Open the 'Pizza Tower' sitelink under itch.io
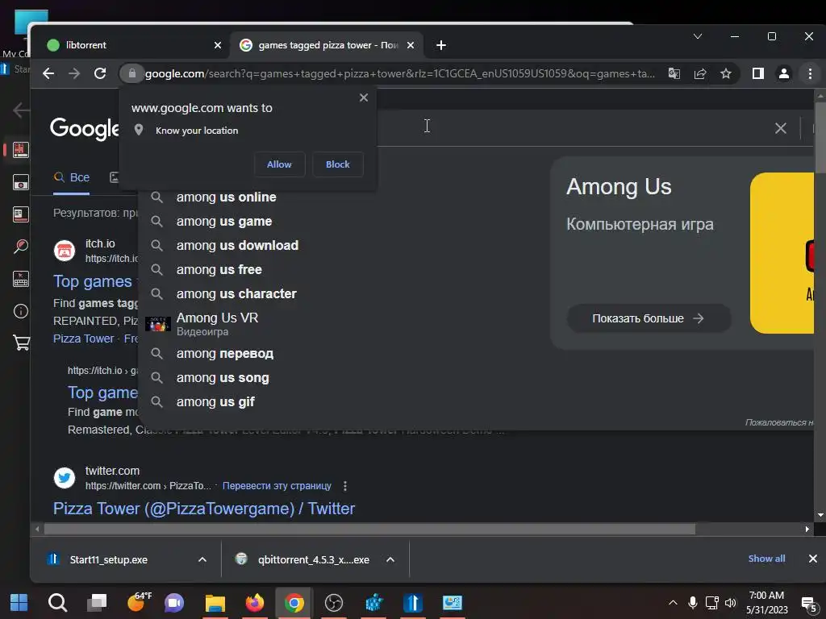 click(x=83, y=339)
